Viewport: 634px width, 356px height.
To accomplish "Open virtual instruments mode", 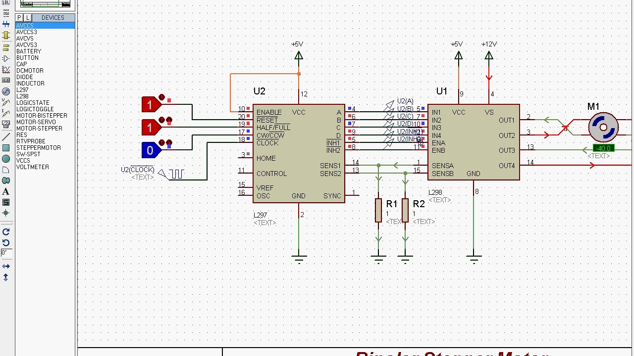I will (6, 125).
